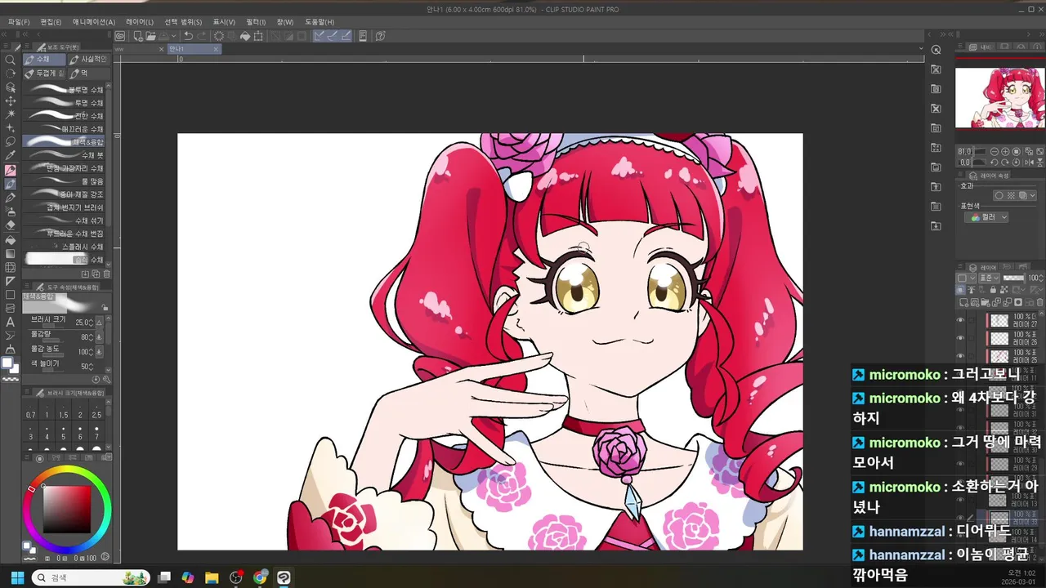Viewport: 1046px width, 588px height.
Task: Toggle visibility of 레이어 27
Action: 960,320
